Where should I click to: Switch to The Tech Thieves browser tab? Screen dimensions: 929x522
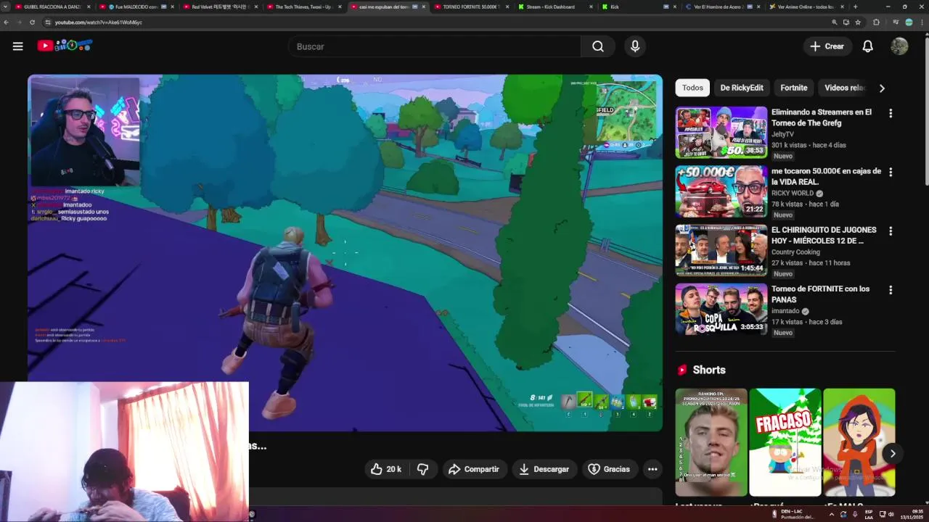303,7
